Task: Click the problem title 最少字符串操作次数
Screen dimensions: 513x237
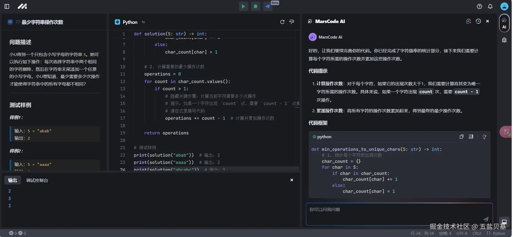Action: click(x=42, y=22)
